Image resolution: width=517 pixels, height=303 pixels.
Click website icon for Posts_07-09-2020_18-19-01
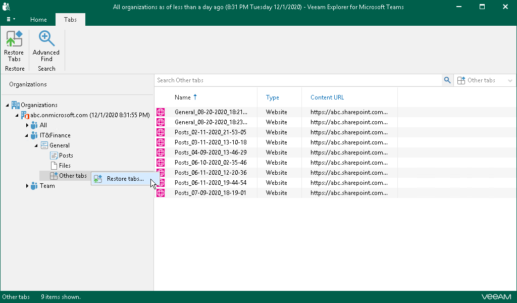161,193
